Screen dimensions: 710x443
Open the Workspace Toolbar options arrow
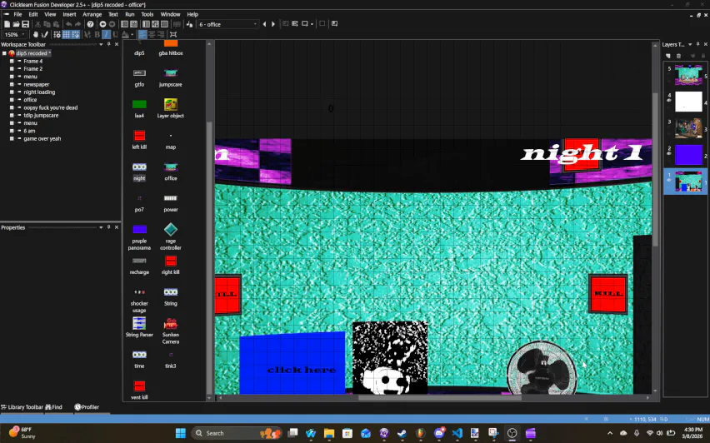tap(101, 44)
